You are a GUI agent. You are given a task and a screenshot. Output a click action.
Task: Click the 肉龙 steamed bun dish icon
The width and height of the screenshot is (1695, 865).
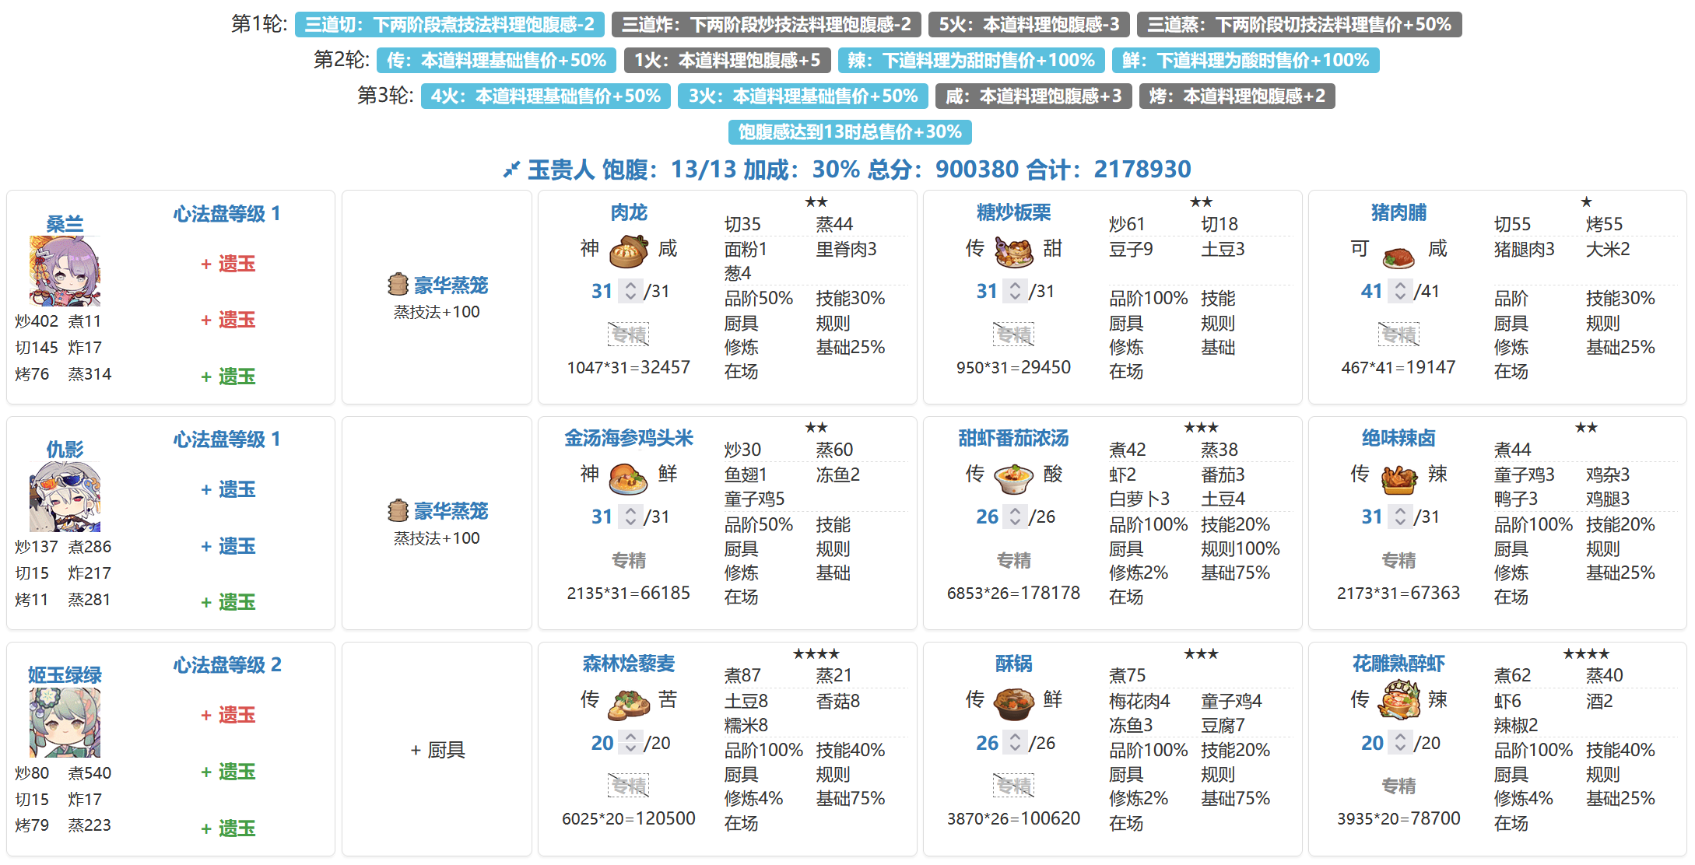tap(628, 250)
